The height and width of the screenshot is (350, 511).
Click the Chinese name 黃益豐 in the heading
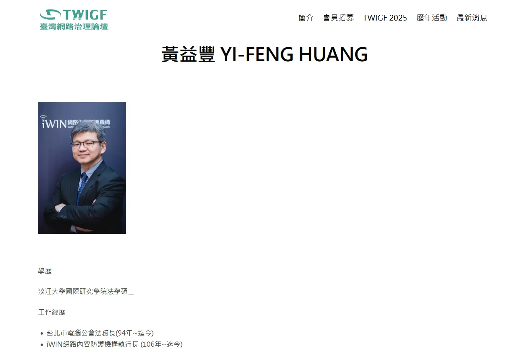click(x=188, y=54)
